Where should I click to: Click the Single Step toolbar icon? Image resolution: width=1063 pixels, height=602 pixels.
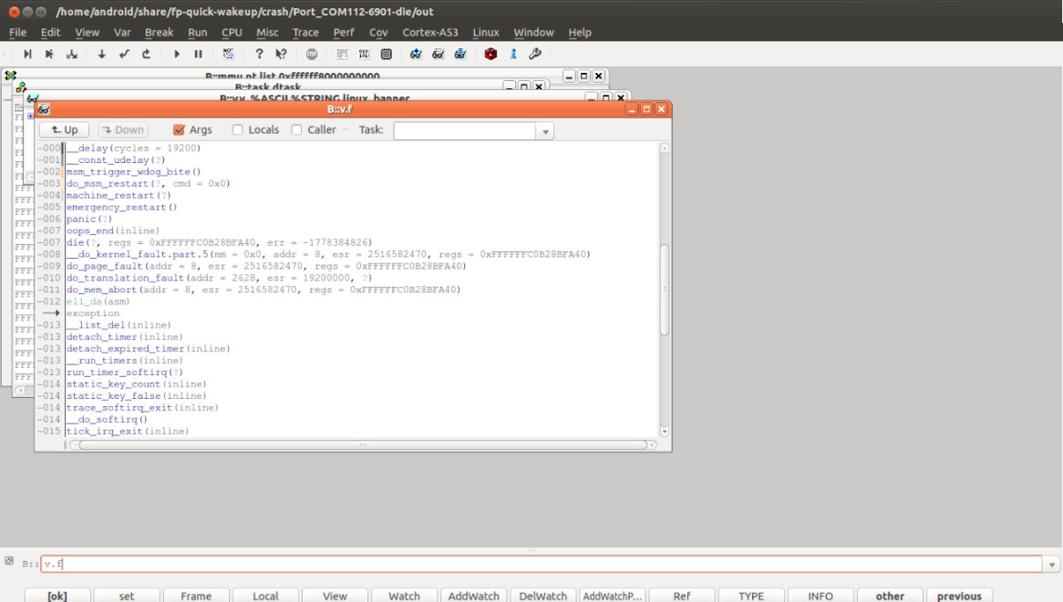point(27,54)
